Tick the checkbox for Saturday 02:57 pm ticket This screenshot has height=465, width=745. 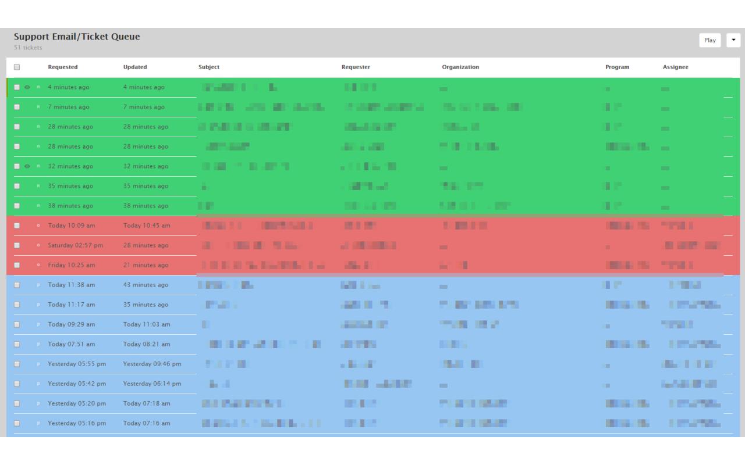[x=17, y=245]
